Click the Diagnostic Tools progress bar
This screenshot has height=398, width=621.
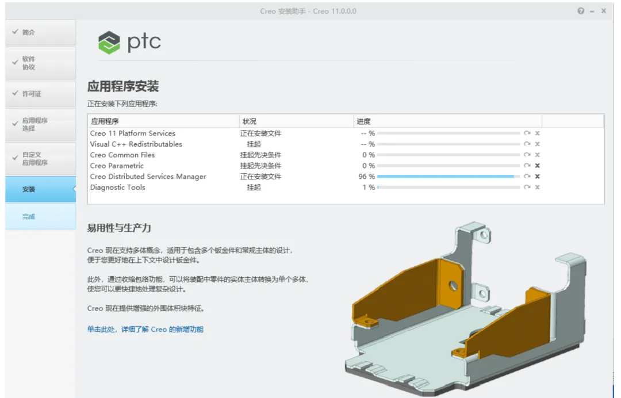coord(448,187)
